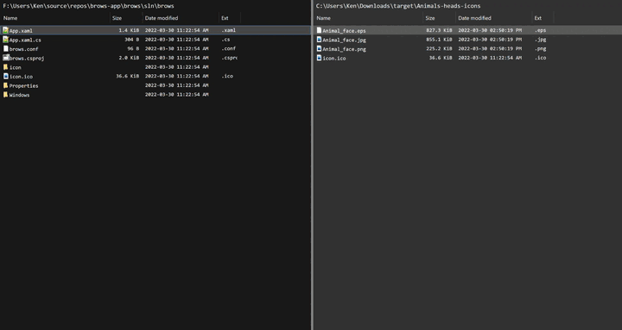Screen dimensions: 622x330
Task: Click the modified date of Properties folder
Action: pos(176,85)
